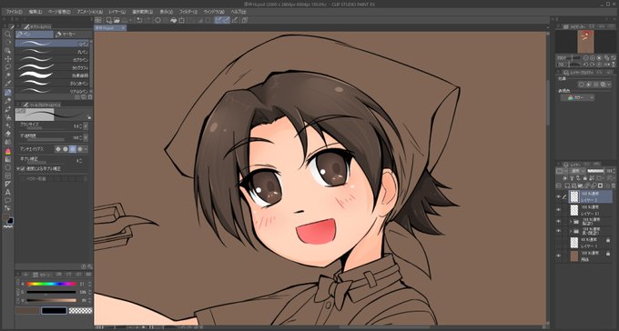
Task: Select the Figure shape tool
Action: tap(7, 167)
